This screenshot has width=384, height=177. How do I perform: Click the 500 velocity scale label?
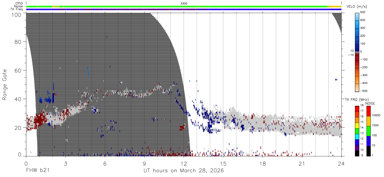click(363, 12)
